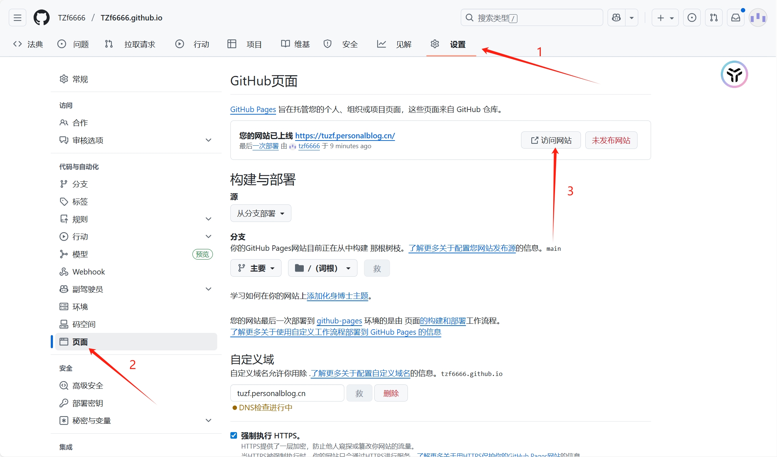Viewport: 777px width, 457px height.
Task: Open the hamburger navigation menu
Action: click(18, 18)
